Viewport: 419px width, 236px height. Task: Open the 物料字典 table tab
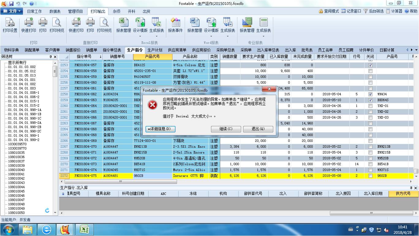pyautogui.click(x=11, y=50)
